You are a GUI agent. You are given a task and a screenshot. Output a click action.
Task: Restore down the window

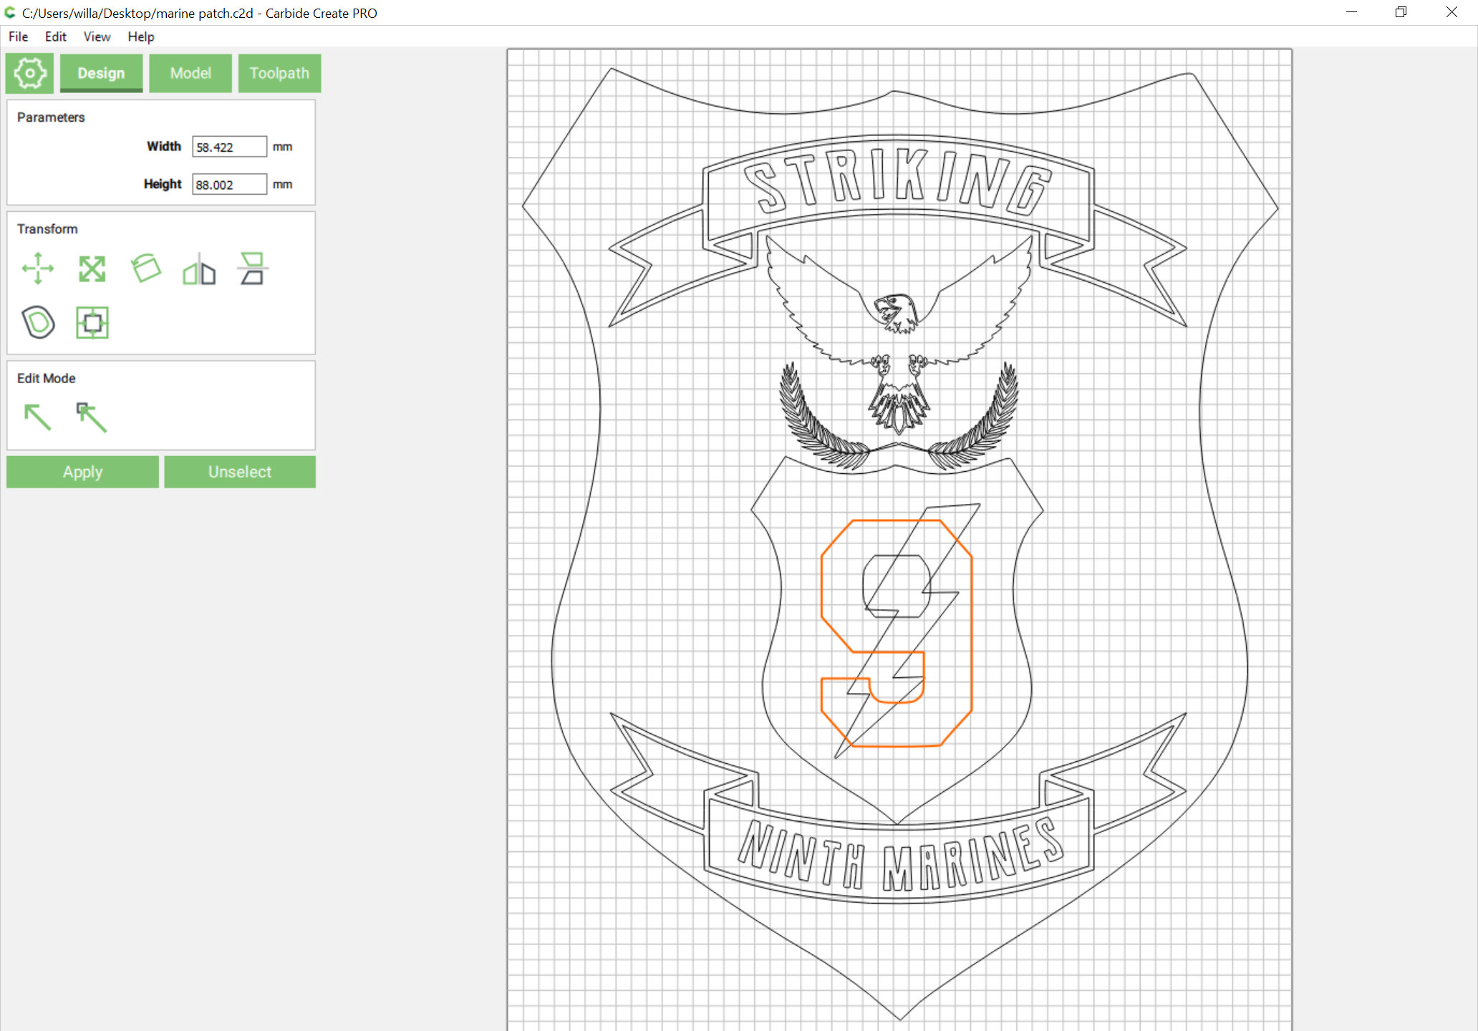tap(1401, 12)
